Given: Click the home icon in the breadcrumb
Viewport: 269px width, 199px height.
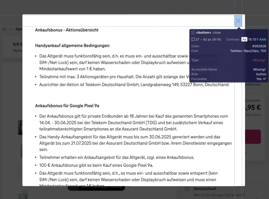Looking at the screenshot, I should click(4, 29).
